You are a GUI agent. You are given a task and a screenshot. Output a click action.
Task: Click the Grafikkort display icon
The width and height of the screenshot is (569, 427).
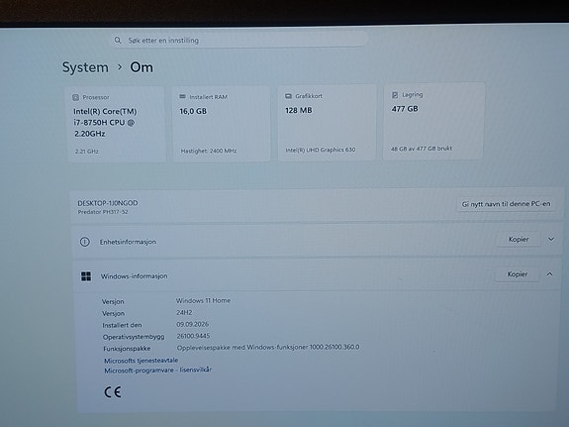click(288, 96)
